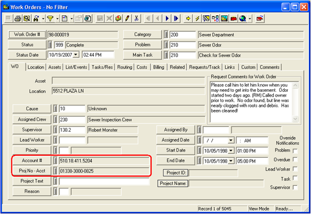Switch to the Location tab
311x214 pixels.
(36, 68)
